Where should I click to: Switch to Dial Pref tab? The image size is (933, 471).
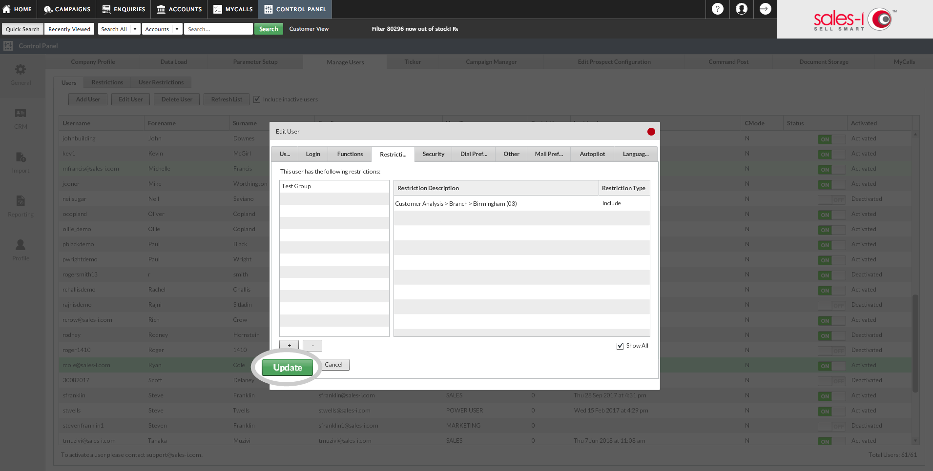pos(474,154)
